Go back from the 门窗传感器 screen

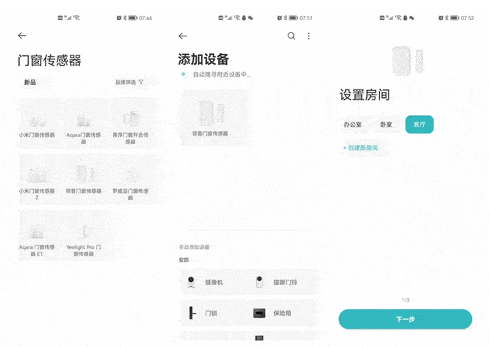22,35
